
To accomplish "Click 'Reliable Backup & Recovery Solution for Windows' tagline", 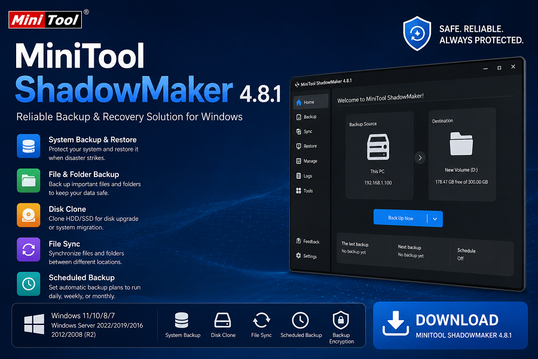I will 129,117.
